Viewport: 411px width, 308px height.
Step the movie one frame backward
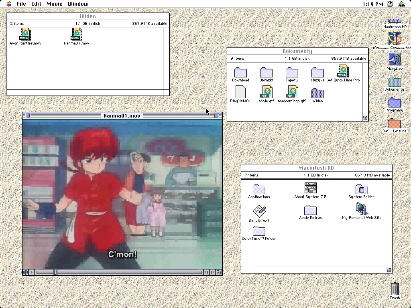[207, 272]
